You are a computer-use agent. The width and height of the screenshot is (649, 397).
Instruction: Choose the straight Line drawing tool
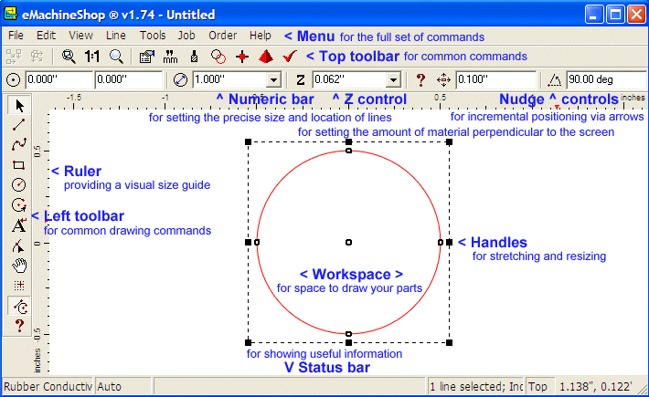(x=18, y=125)
